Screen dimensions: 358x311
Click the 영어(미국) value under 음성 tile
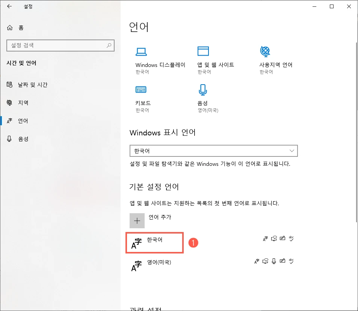coord(208,110)
